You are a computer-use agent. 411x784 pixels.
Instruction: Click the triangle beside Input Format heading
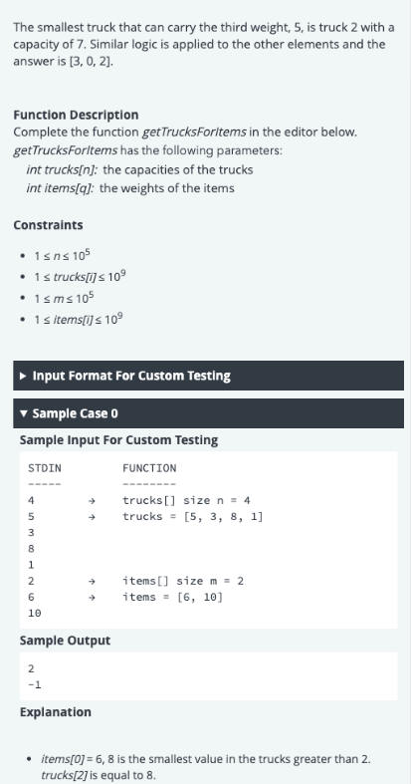tap(23, 376)
